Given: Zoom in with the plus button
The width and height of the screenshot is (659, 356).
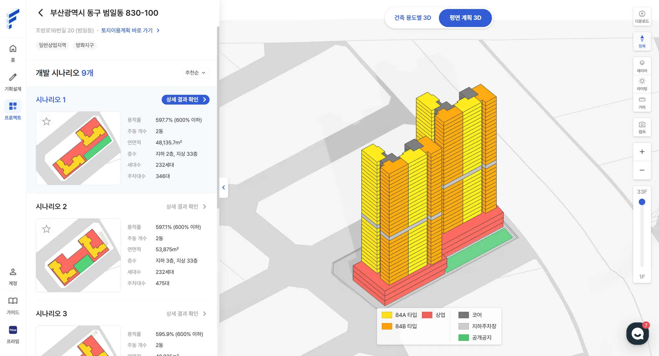Looking at the screenshot, I should coord(642,152).
